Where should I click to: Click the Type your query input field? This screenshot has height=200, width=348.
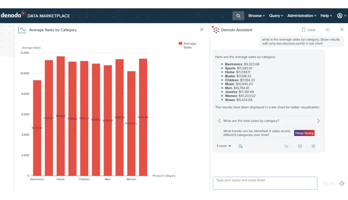265,183
